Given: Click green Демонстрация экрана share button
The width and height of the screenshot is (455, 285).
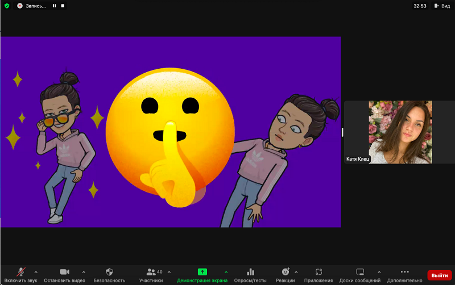Looking at the screenshot, I should [x=202, y=275].
